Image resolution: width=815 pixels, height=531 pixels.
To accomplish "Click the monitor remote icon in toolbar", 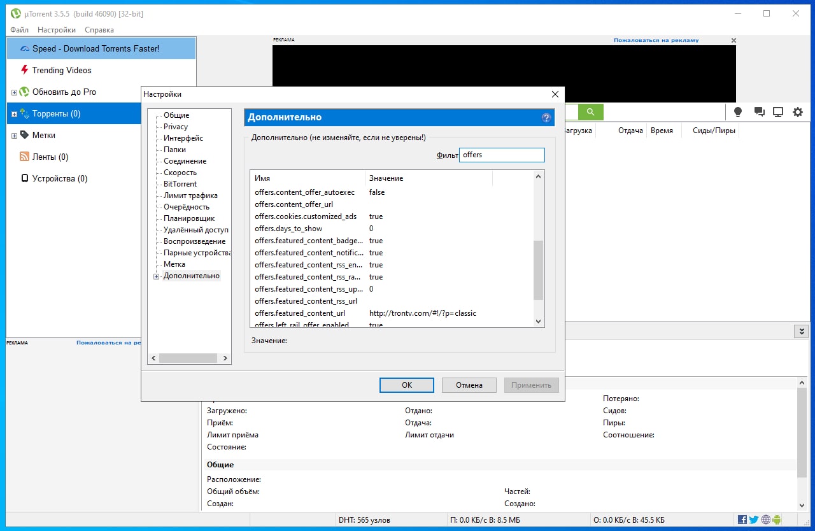I will pos(777,112).
